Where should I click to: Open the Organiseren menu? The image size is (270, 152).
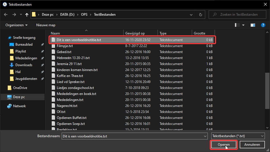[x=16, y=25]
